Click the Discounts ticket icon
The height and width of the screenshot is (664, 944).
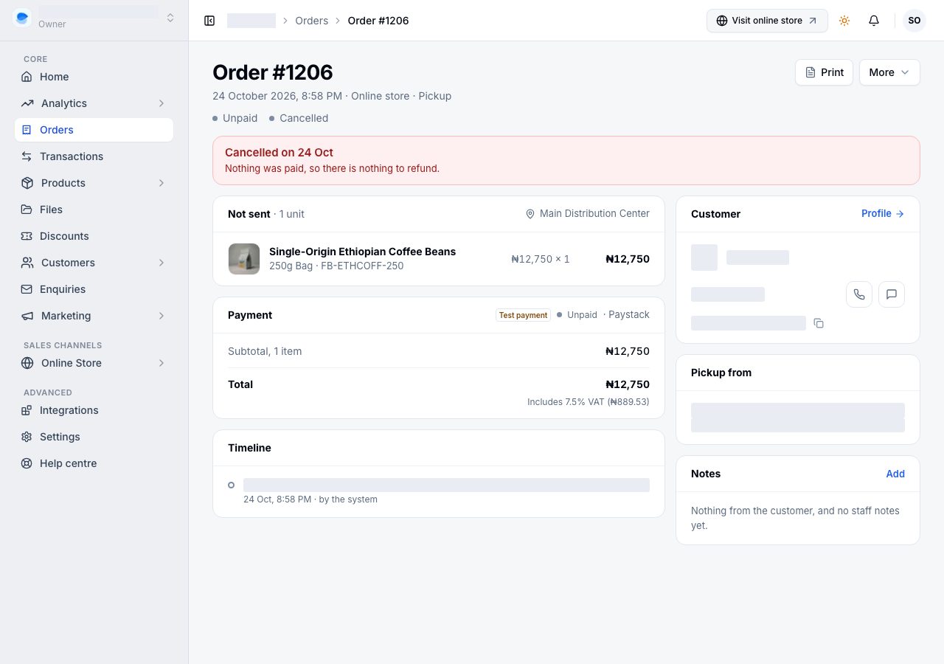(27, 236)
